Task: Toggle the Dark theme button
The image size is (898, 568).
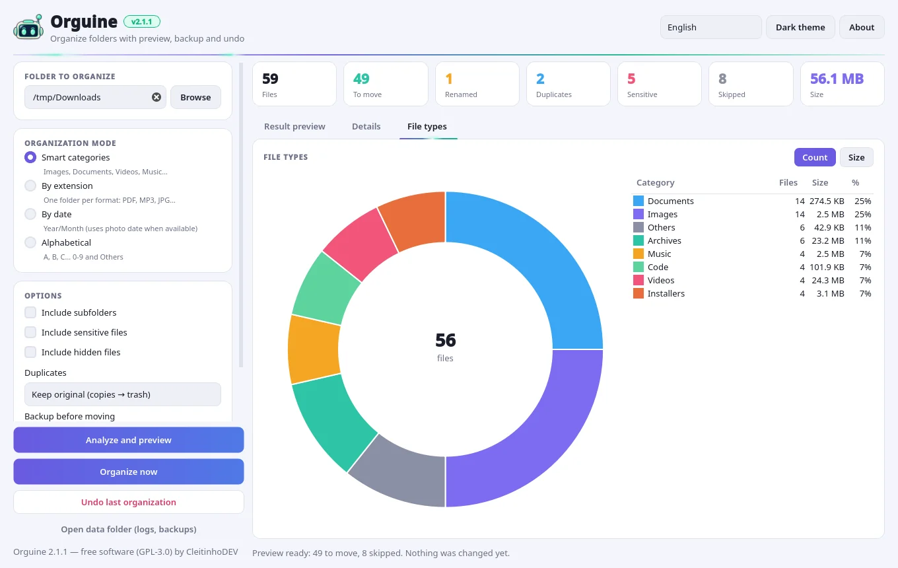Action: tap(800, 27)
